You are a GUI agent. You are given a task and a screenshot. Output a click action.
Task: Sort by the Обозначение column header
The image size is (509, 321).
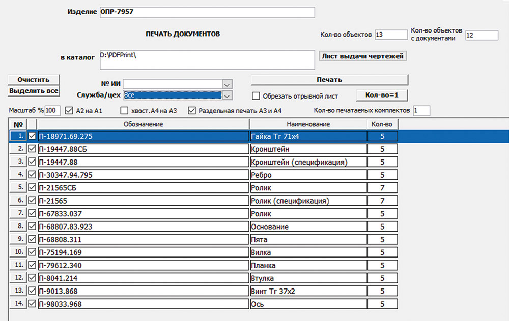point(143,124)
